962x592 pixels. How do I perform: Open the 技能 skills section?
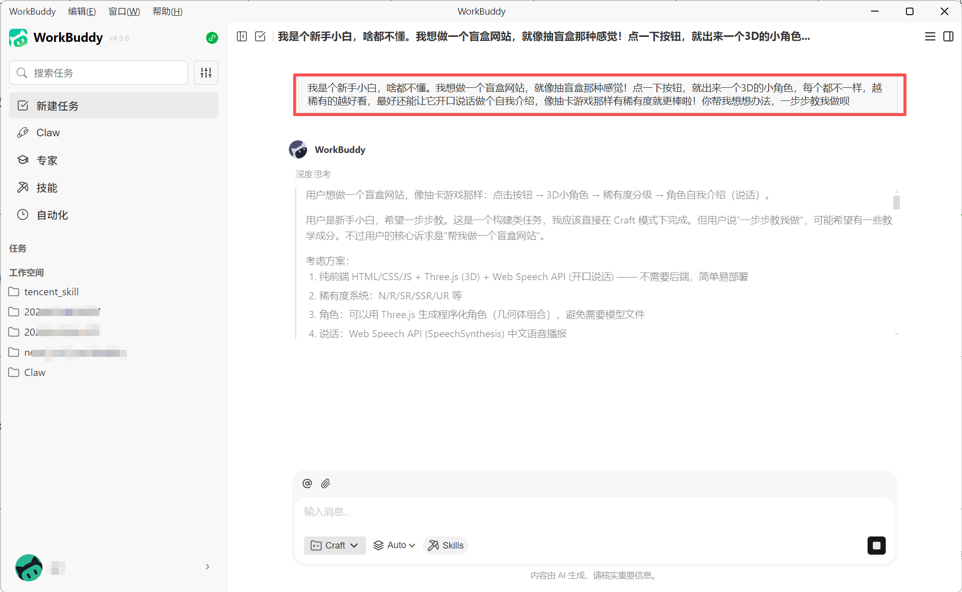click(114, 188)
